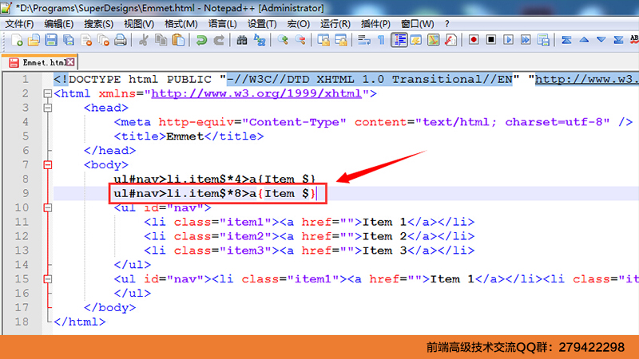Image resolution: width=639 pixels, height=359 pixels.
Task: Undo last edit with green arrow
Action: 201,40
